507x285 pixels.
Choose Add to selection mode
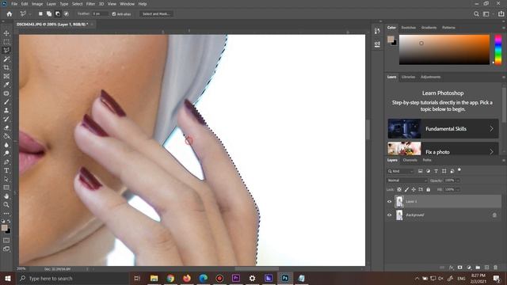click(49, 14)
